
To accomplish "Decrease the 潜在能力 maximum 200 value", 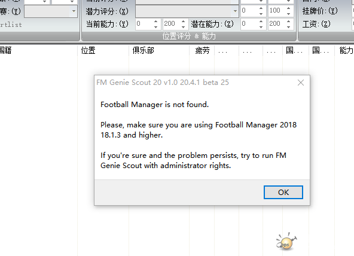I will [289, 27].
